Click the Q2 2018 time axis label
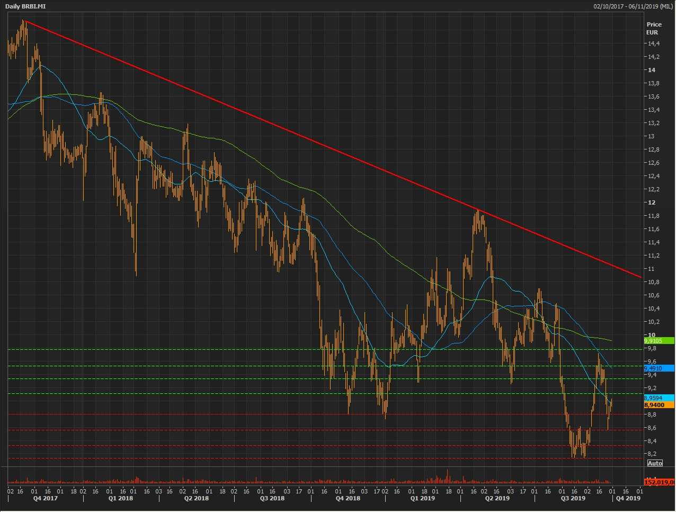Viewport: 676px width, 512px height. (197, 498)
